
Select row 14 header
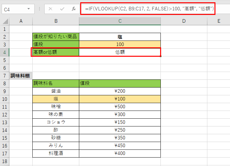[x=5, y=130]
